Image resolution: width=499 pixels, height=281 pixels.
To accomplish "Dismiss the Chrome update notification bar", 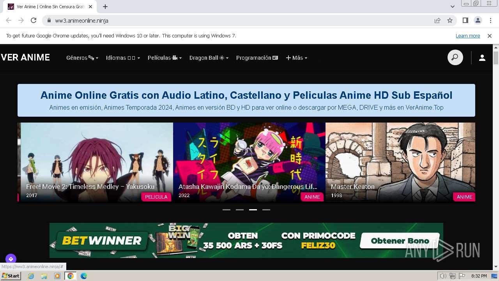I will tap(490, 36).
